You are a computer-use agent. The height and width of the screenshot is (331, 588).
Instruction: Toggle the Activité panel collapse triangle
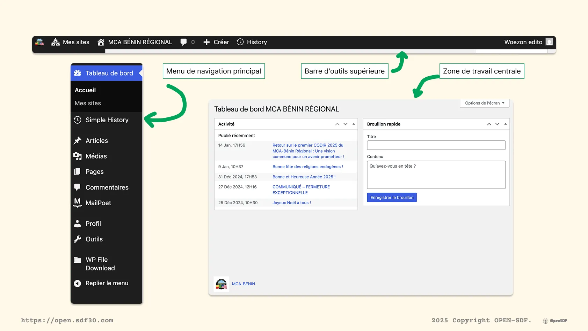pyautogui.click(x=354, y=124)
